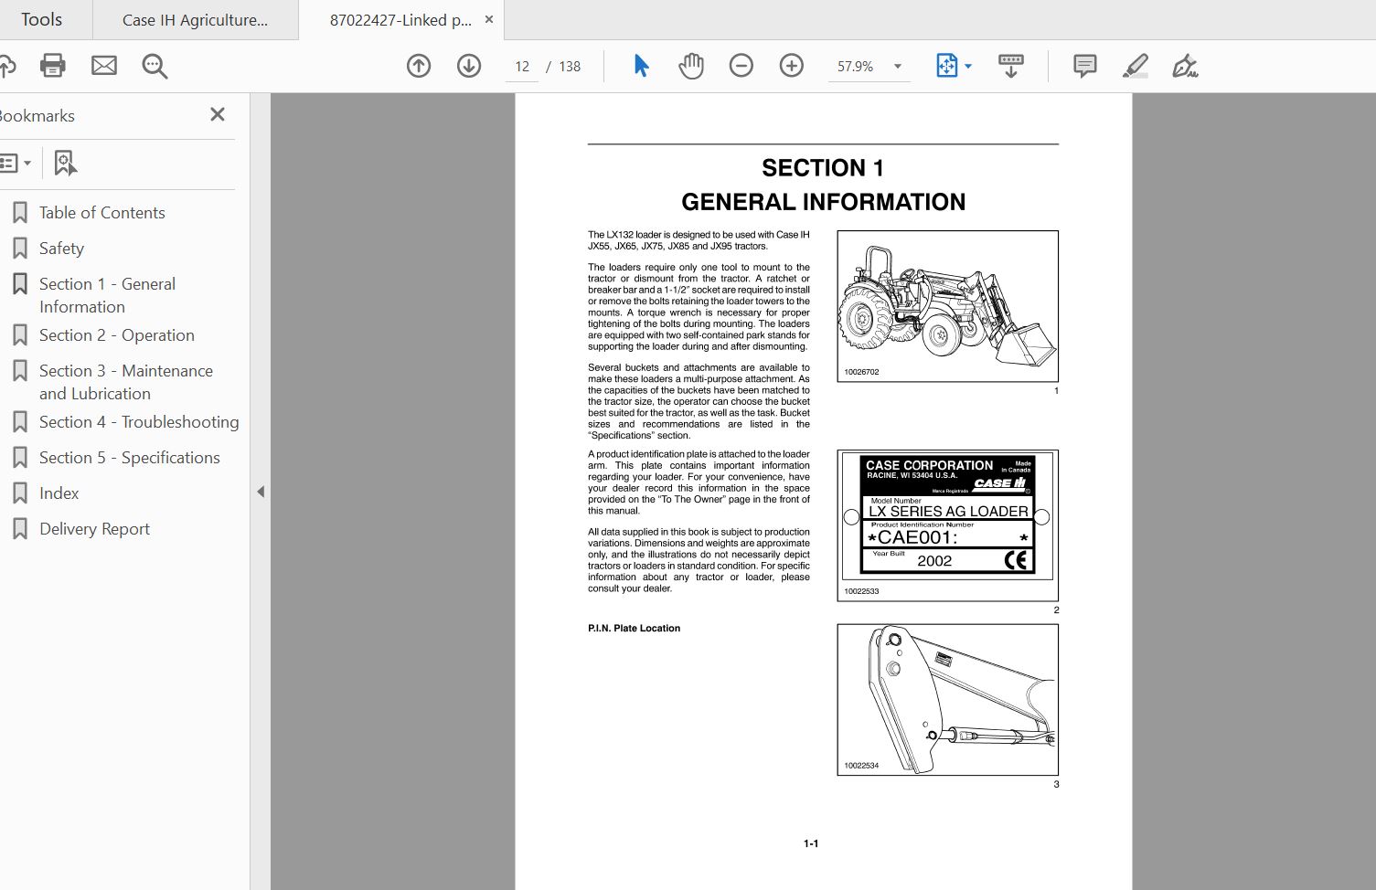Click the print icon in toolbar
The image size is (1376, 890).
[53, 66]
